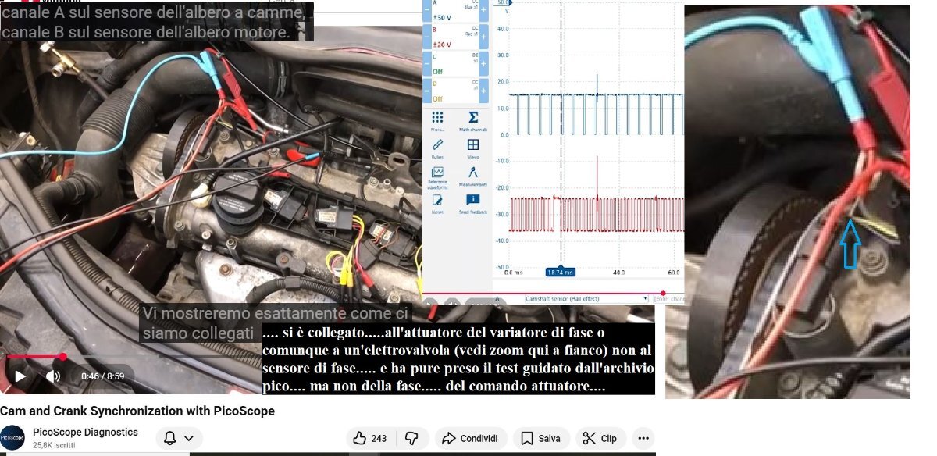Open the Views layout icon
937x456 pixels.
coord(473,148)
